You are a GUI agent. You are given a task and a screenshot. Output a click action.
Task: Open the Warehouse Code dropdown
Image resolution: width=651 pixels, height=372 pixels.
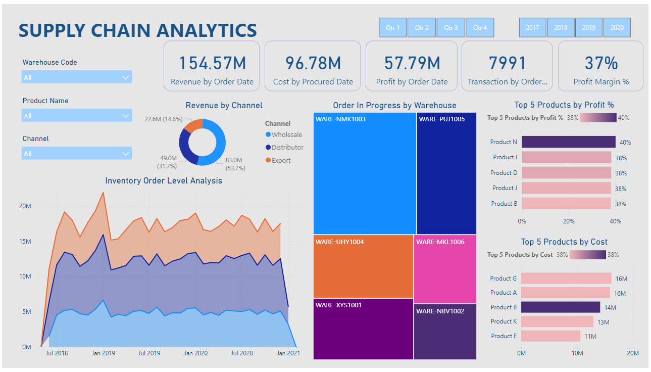77,77
